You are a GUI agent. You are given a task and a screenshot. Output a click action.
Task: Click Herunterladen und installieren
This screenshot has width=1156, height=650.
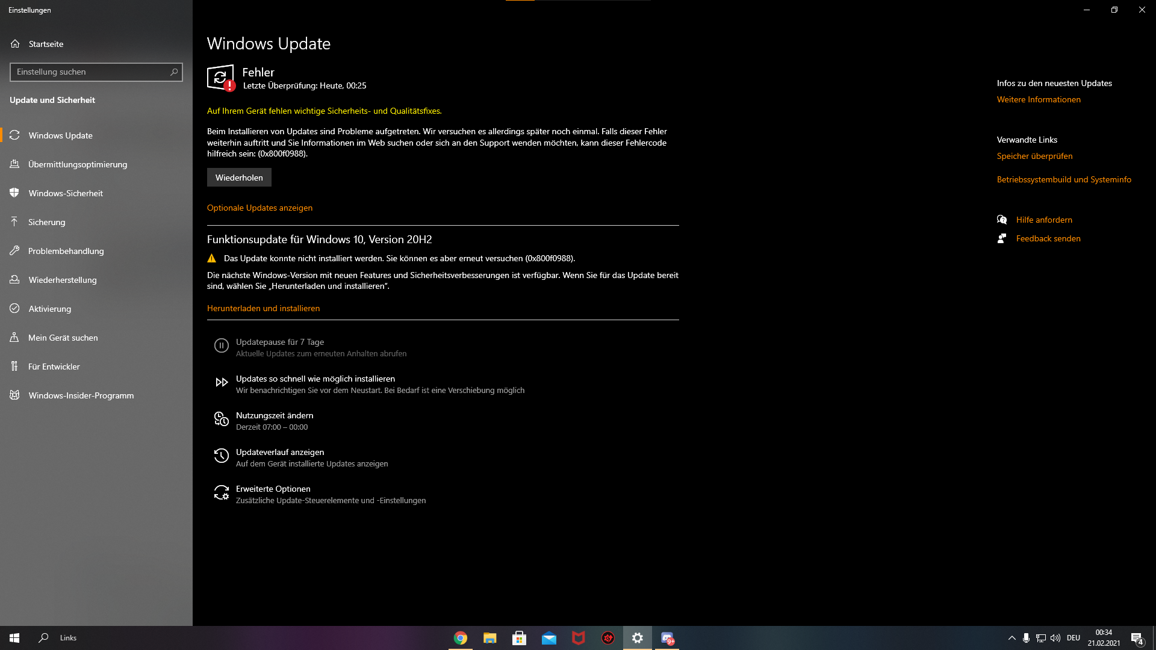click(x=263, y=308)
